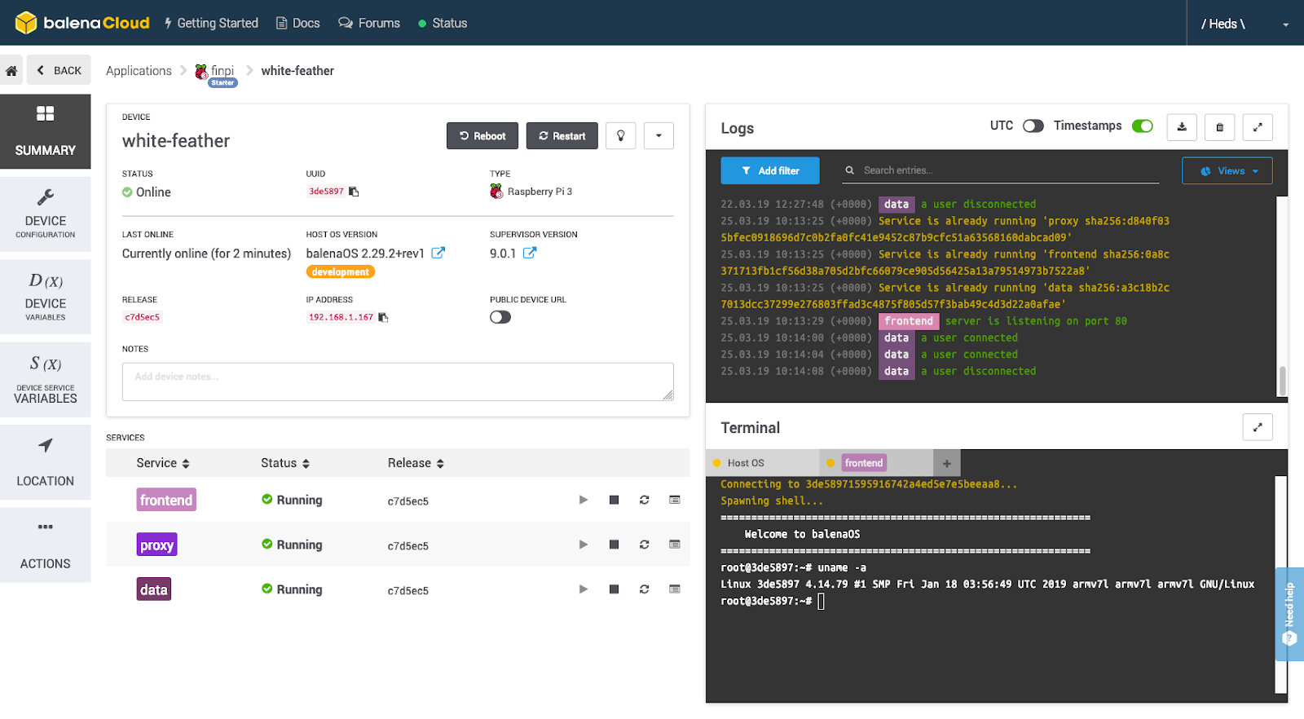Restart the proxy service
The height and width of the screenshot is (719, 1304).
pyautogui.click(x=644, y=545)
